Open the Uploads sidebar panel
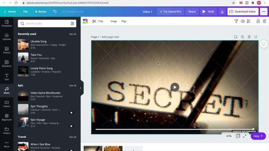This screenshot has width=269, height=151. 7,36
